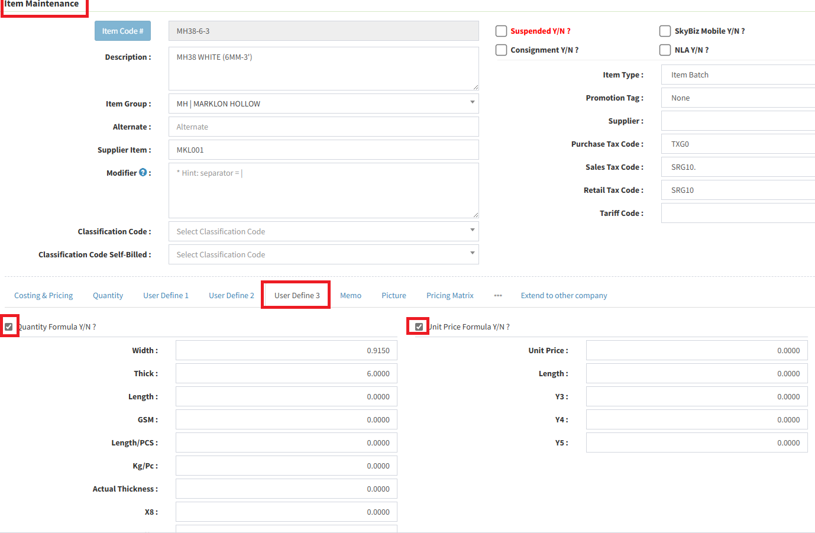Screen dimensions: 815x533
Task: Click the Modifier help question mark icon
Action: coord(143,173)
